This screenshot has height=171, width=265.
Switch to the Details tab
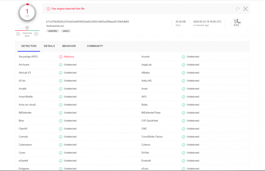tap(49, 46)
